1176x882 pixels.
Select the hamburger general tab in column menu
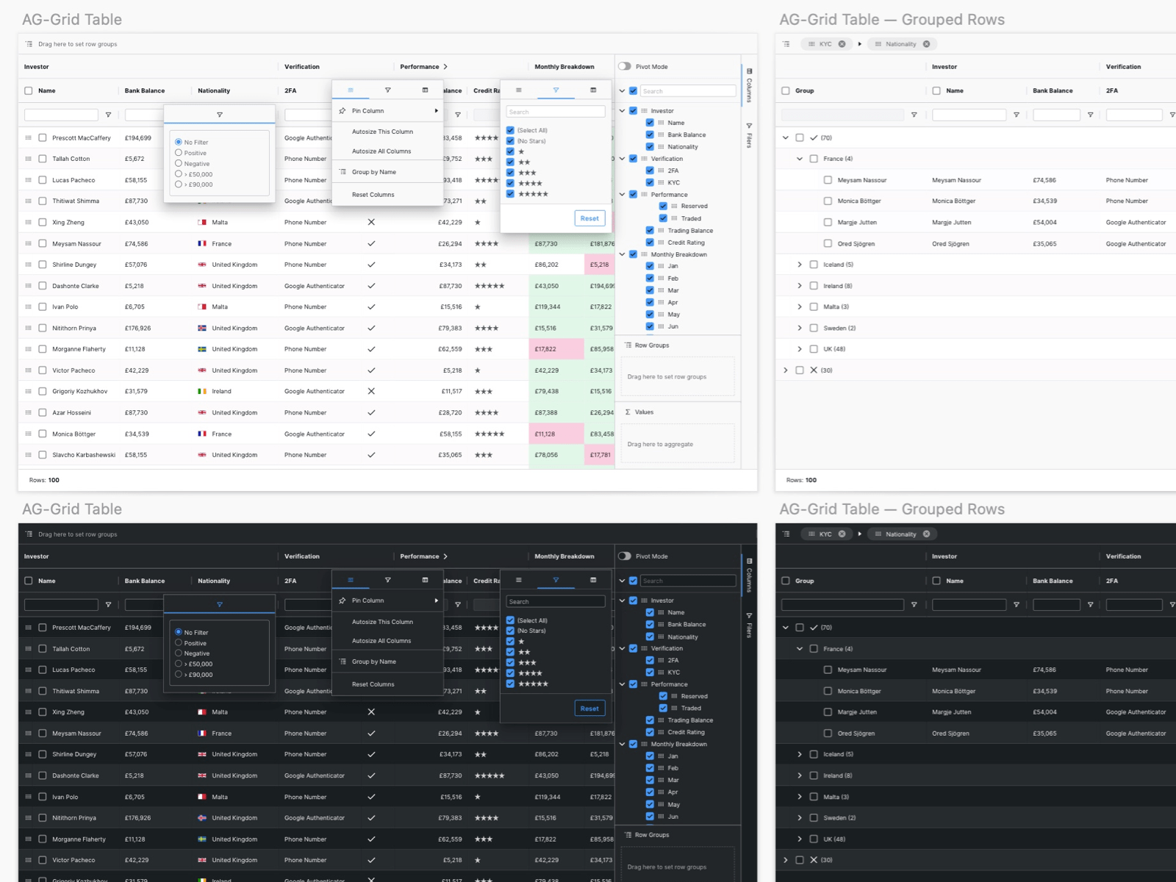pos(351,90)
